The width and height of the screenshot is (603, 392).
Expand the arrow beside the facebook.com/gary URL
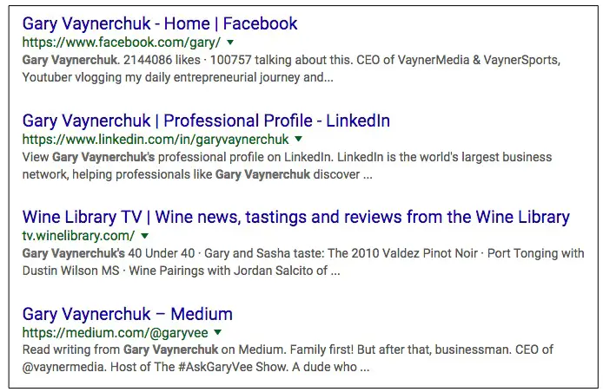(x=230, y=42)
